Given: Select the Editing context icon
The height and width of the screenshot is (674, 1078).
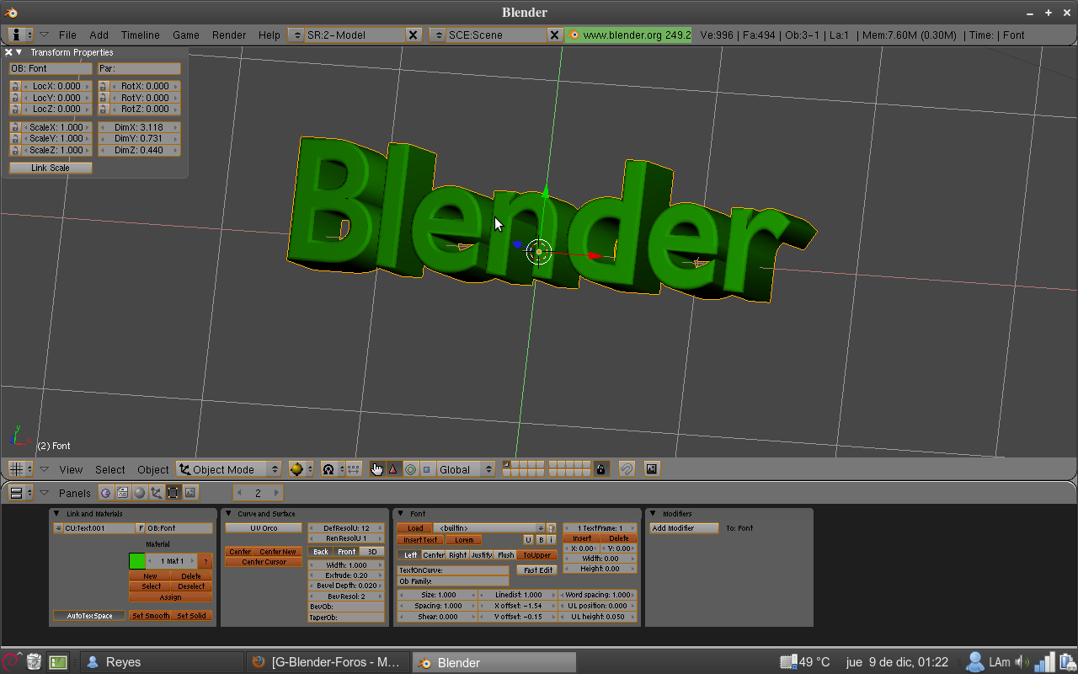Looking at the screenshot, I should (173, 493).
